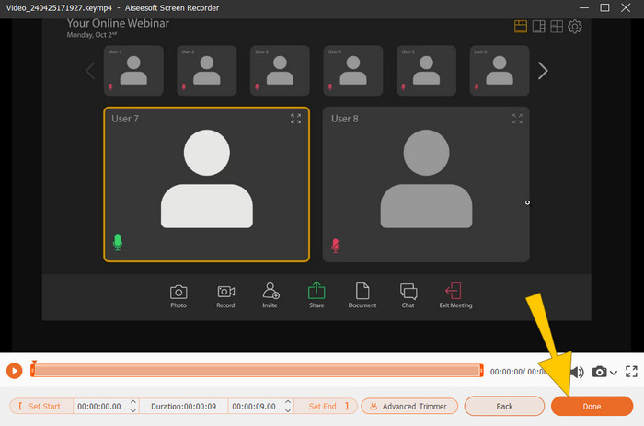Click the User 7 video tile
644x426 pixels.
point(207,184)
